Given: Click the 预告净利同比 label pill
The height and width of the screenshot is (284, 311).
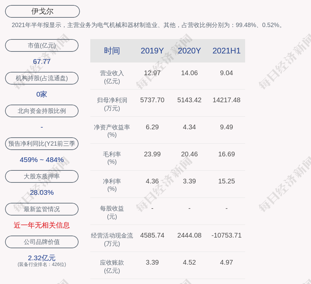Looking at the screenshot, I should tap(42, 144).
